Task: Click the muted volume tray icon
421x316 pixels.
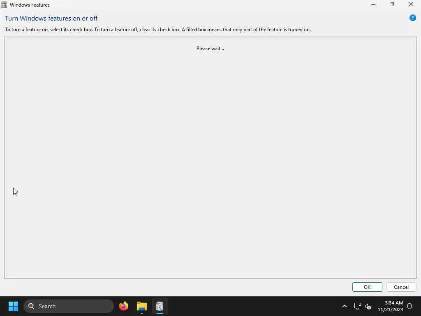Action: [x=368, y=306]
